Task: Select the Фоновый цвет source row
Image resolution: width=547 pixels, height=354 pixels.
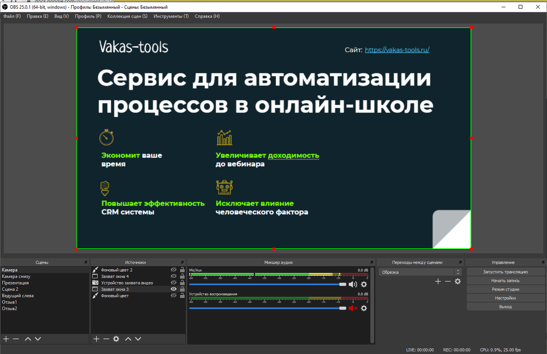Action: pyautogui.click(x=138, y=296)
